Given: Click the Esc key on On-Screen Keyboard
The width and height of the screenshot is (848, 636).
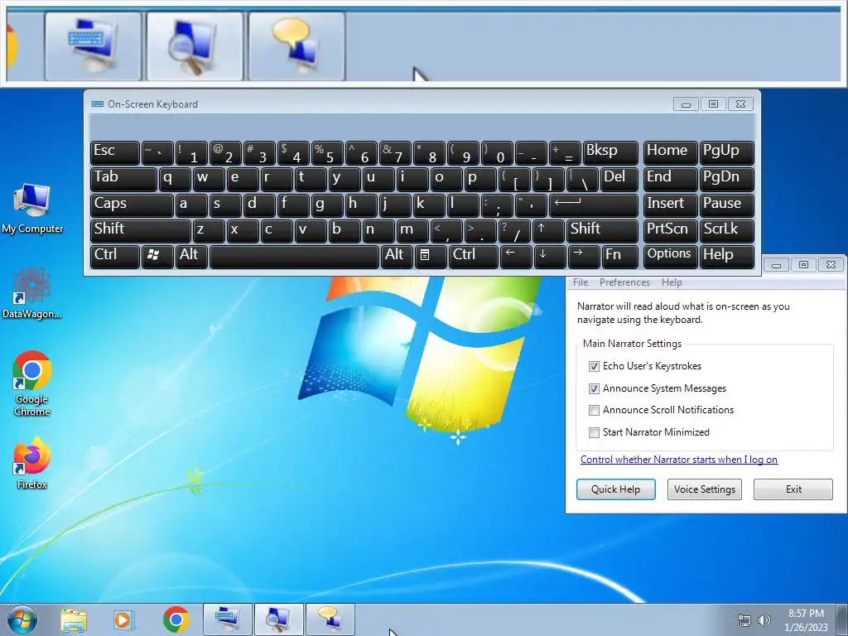Looking at the screenshot, I should point(114,153).
